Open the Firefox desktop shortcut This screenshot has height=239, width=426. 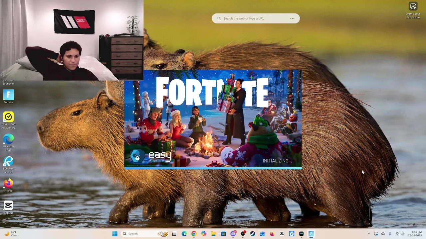tap(8, 186)
